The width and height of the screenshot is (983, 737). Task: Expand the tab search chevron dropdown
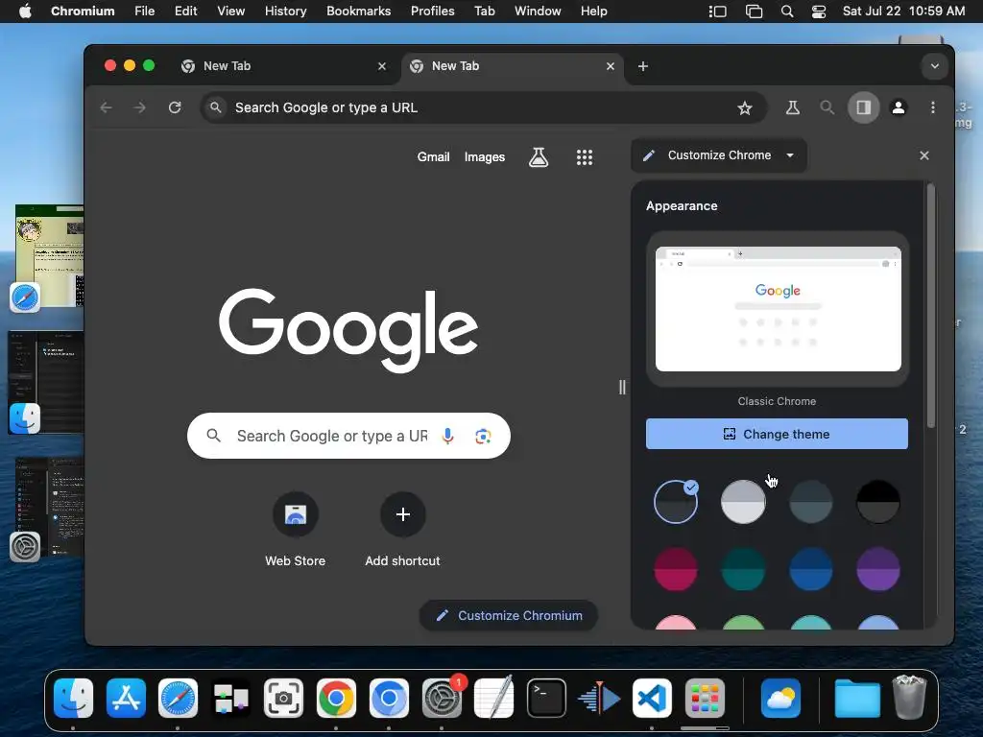pyautogui.click(x=935, y=66)
